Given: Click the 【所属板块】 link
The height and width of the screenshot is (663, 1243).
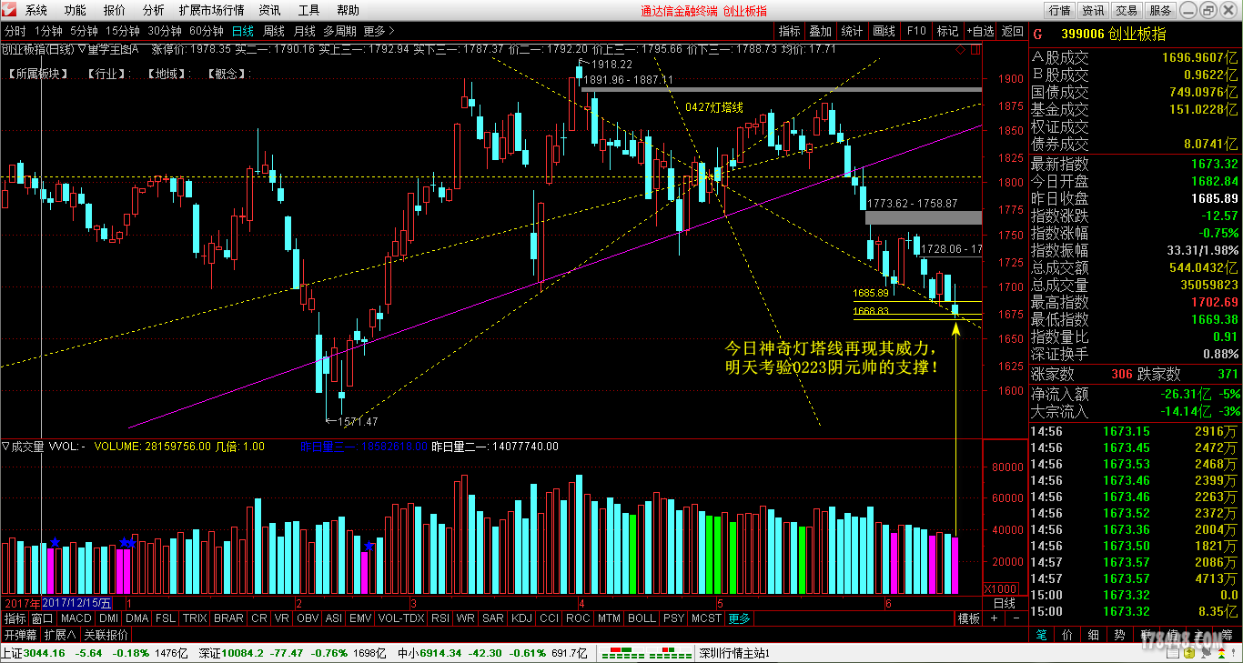Looking at the screenshot, I should point(38,74).
